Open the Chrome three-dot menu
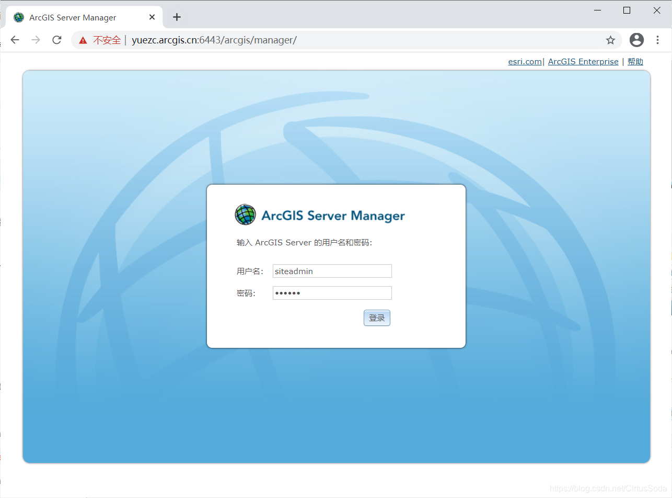 (x=657, y=40)
